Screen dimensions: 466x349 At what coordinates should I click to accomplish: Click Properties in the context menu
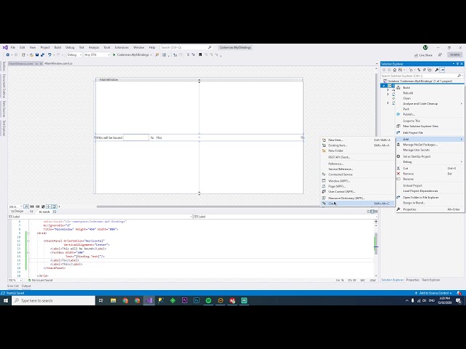430,209
